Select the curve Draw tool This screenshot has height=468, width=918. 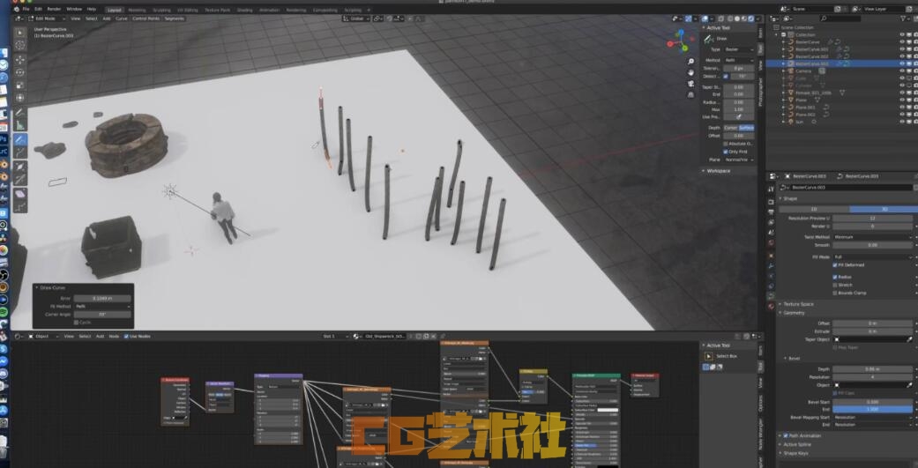coord(20,139)
